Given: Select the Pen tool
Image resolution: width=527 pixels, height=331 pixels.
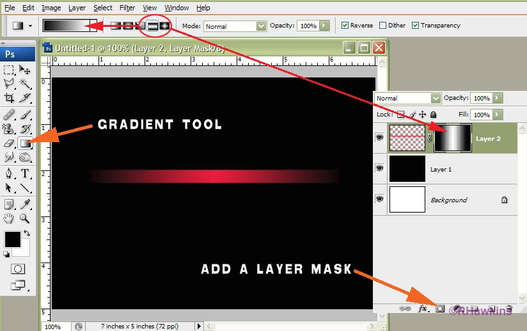Looking at the screenshot, I should coord(9,174).
